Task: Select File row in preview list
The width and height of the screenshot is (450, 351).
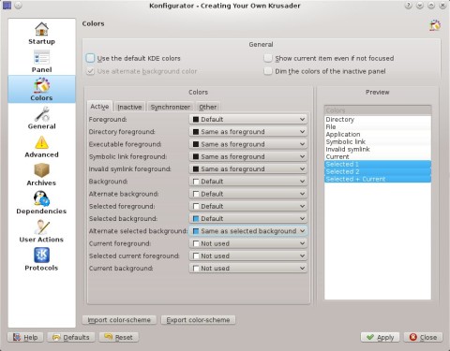Action: click(x=378, y=127)
